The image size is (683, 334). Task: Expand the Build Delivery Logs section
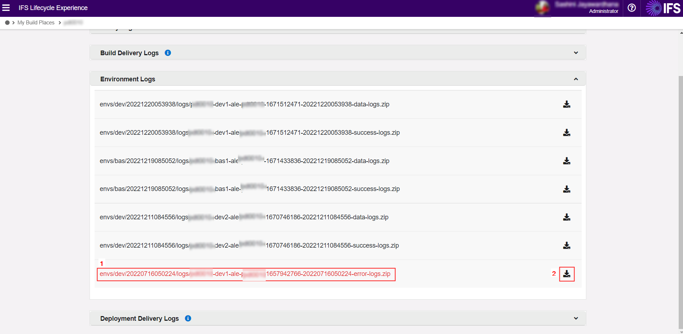[x=576, y=53]
